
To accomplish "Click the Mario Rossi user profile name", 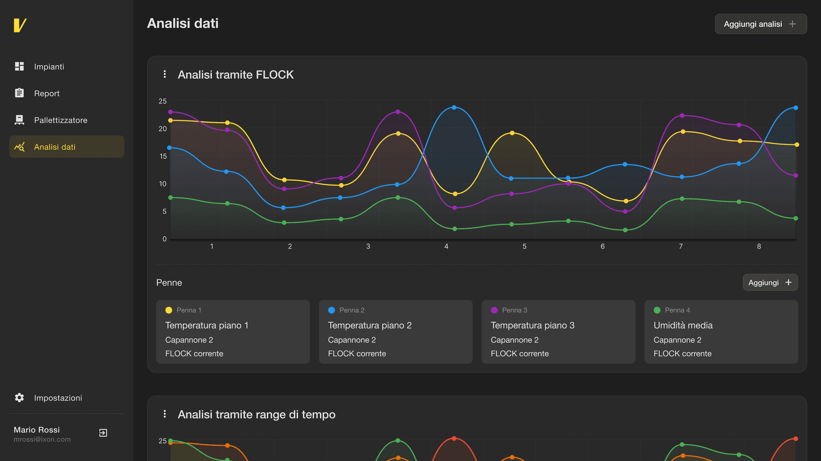I will pos(37,430).
